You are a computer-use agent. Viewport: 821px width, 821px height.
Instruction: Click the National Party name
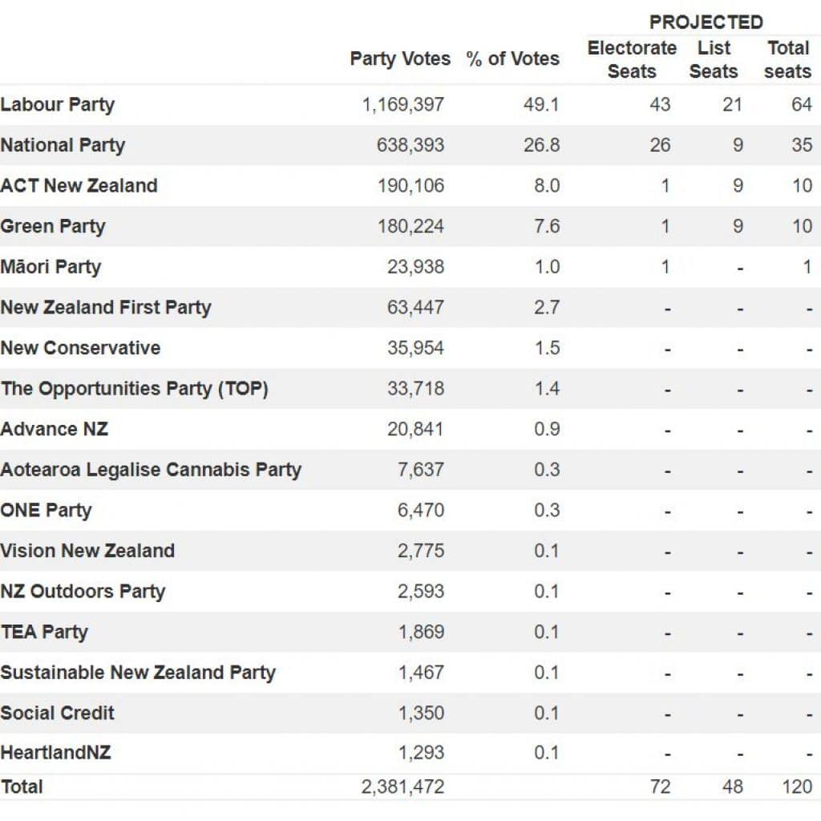coord(63,146)
